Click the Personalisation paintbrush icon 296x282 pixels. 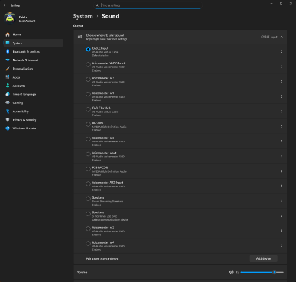(8, 69)
